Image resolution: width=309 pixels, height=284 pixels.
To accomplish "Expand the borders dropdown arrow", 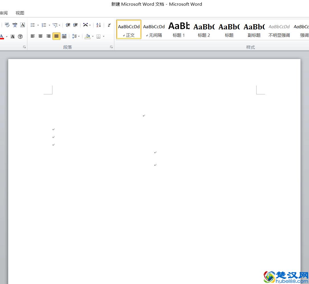I will click(x=103, y=36).
